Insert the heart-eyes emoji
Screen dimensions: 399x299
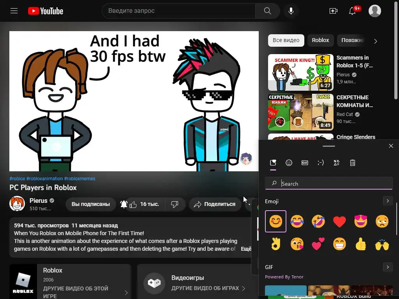pyautogui.click(x=360, y=221)
